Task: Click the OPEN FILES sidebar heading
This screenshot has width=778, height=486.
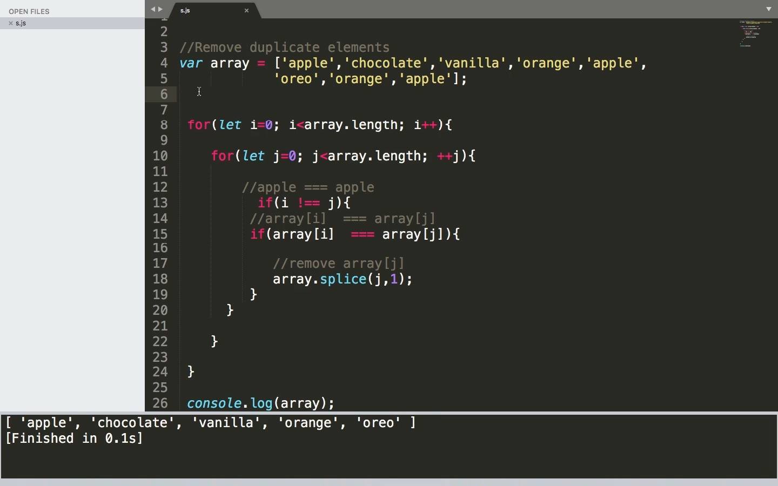Action: pyautogui.click(x=29, y=11)
